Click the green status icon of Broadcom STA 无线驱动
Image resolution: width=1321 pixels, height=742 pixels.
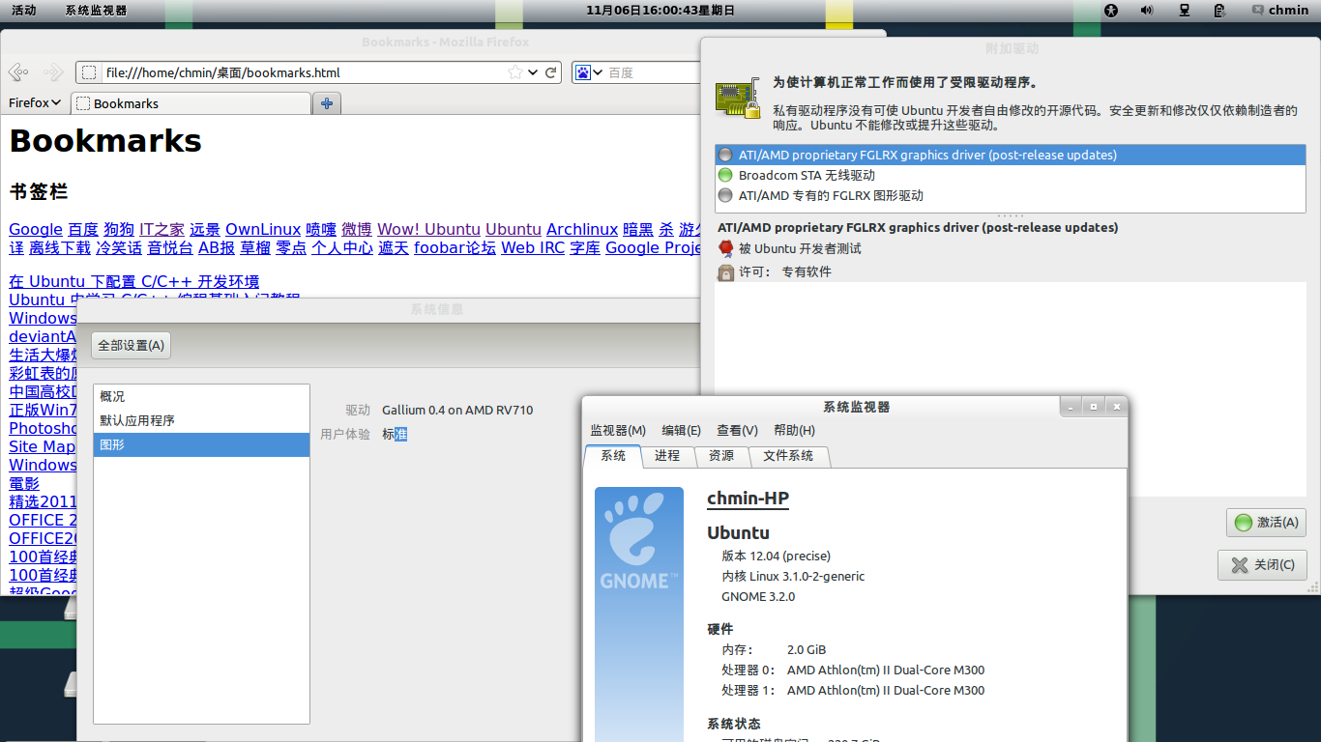725,175
